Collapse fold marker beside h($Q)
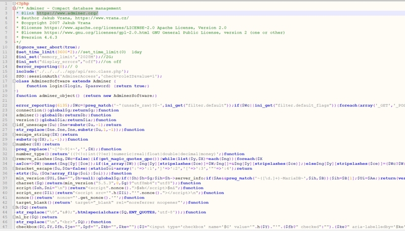The width and height of the screenshot is (405, 231). pos(14,207)
